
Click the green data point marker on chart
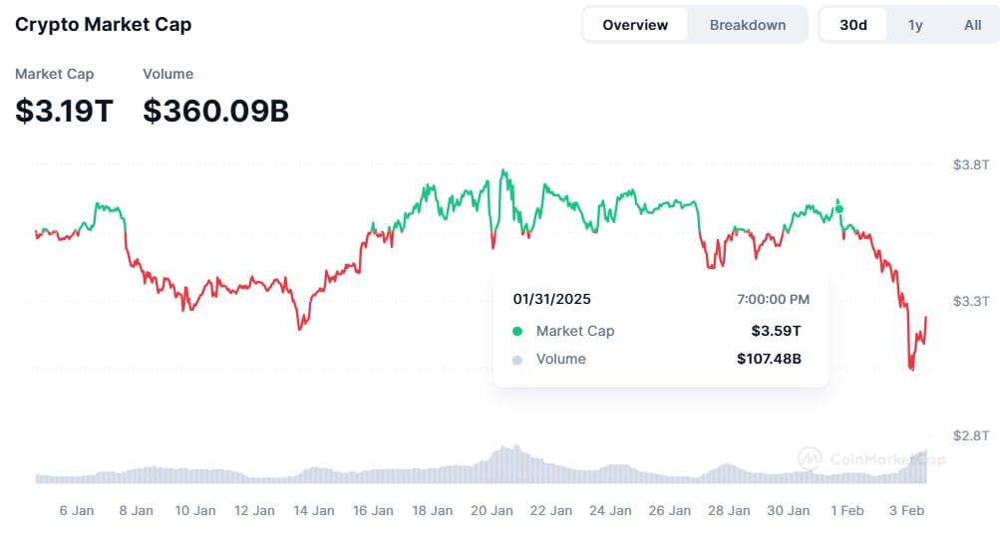[839, 209]
